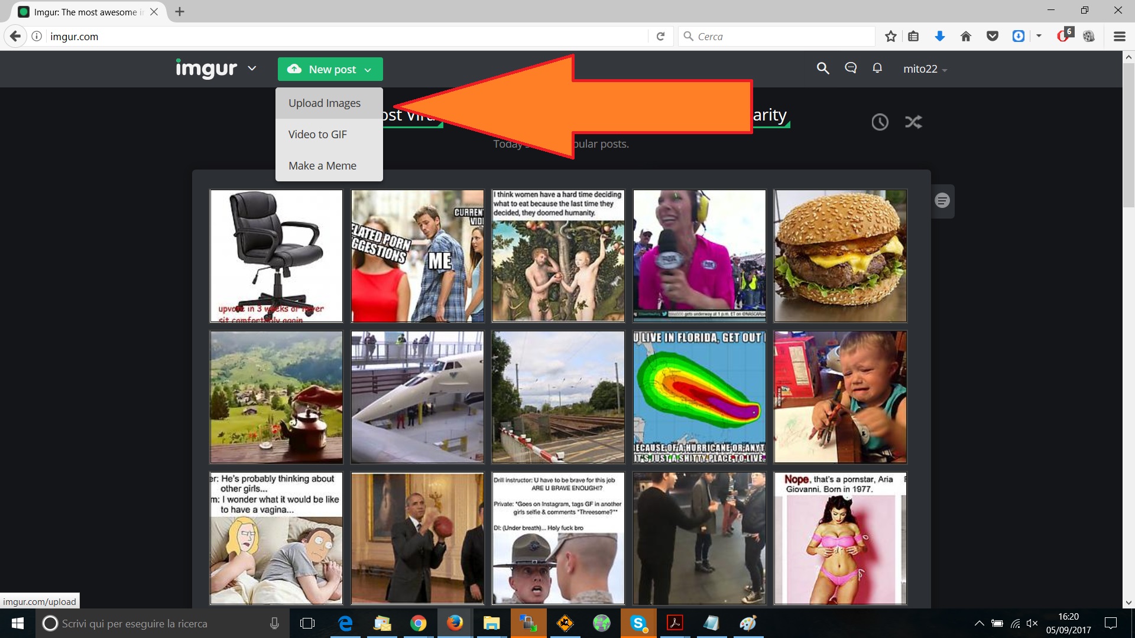Switch to Firefox taskbar icon

tap(455, 623)
